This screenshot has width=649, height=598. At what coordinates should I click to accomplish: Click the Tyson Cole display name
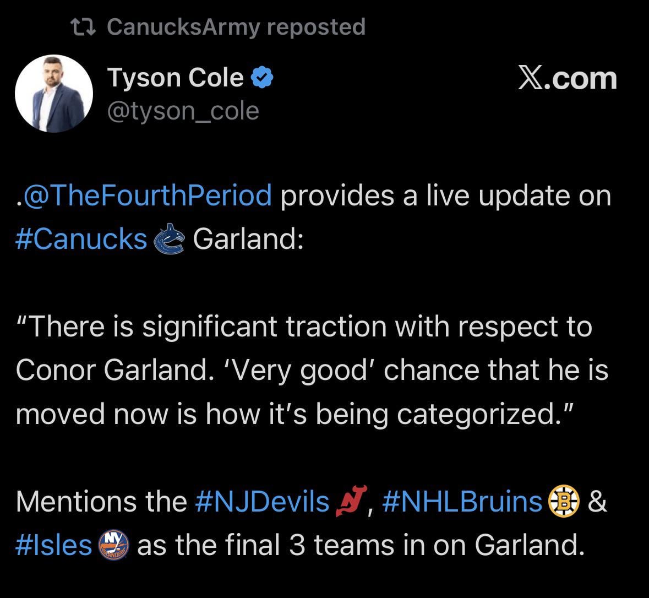tap(175, 78)
